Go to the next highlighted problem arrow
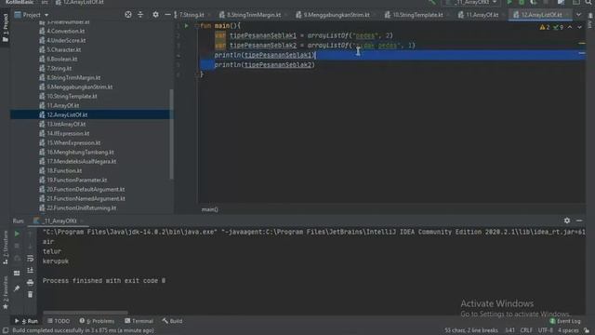This screenshot has width=595, height=335. tap(579, 27)
